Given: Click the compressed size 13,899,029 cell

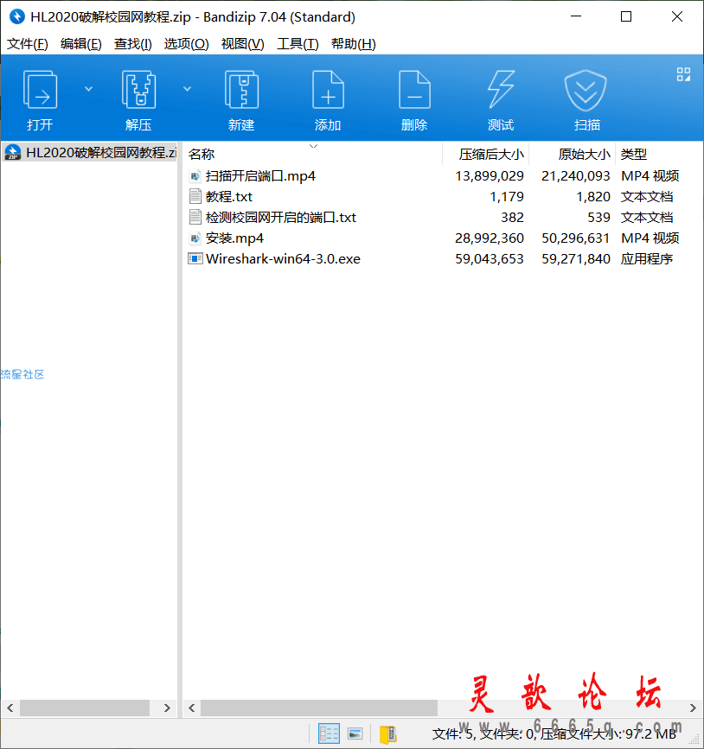Looking at the screenshot, I should pos(490,176).
